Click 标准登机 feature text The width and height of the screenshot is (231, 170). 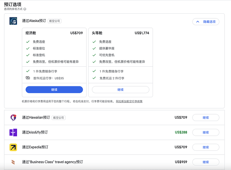[39, 55]
